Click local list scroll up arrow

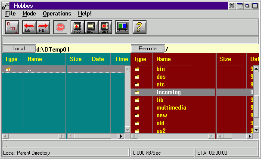(127, 69)
